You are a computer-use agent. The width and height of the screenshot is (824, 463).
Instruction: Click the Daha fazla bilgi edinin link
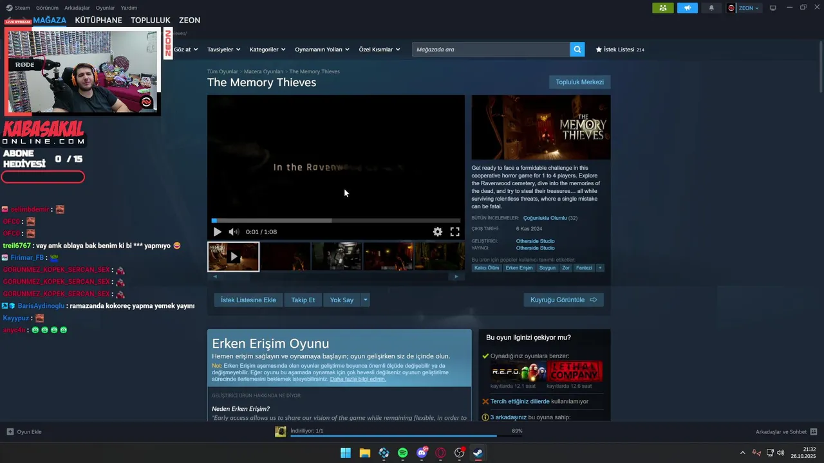pyautogui.click(x=358, y=379)
